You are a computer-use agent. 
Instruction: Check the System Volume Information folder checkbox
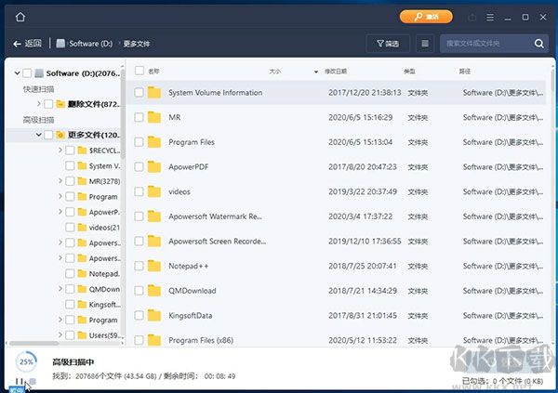[139, 93]
